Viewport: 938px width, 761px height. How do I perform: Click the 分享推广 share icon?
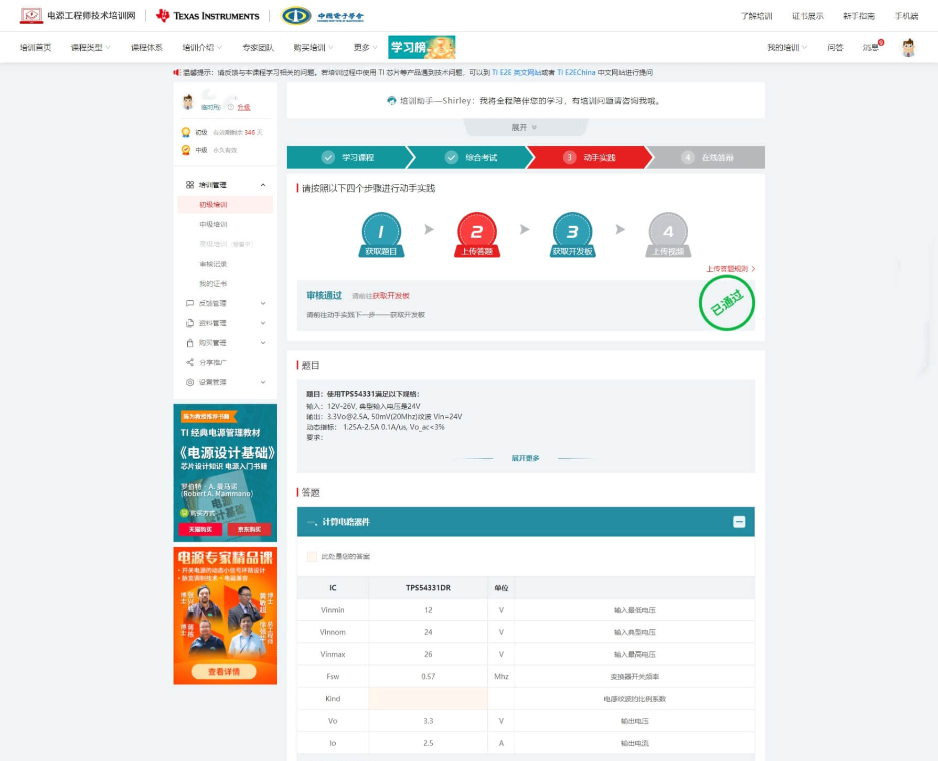coord(190,363)
